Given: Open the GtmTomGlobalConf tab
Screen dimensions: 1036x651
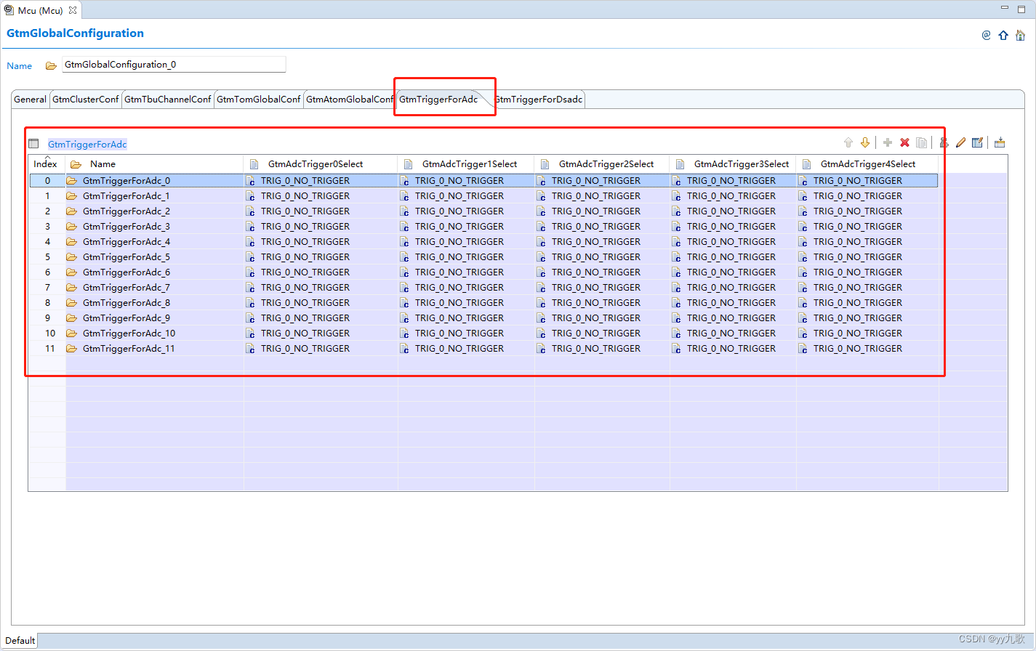Looking at the screenshot, I should tap(259, 100).
